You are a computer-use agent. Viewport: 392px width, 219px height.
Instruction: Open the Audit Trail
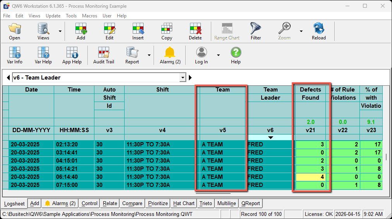coord(103,55)
